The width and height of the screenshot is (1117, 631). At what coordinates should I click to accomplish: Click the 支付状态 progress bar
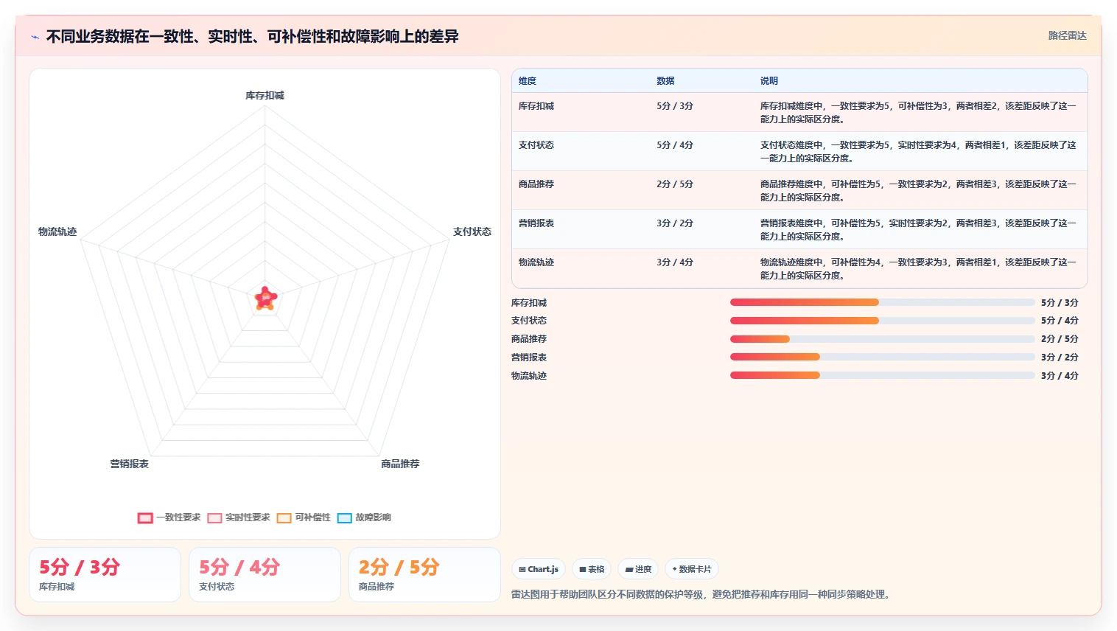(883, 321)
